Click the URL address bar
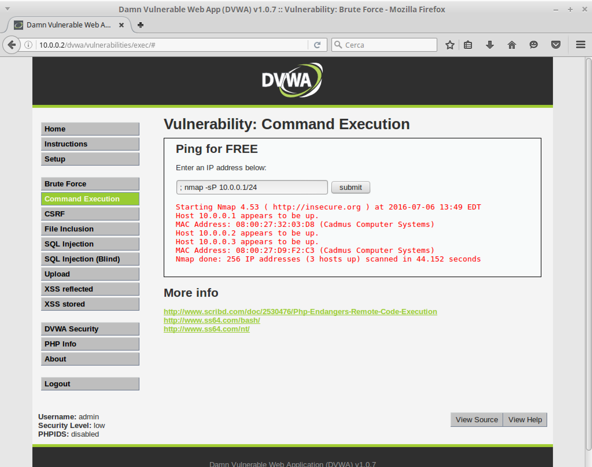The height and width of the screenshot is (467, 592). click(x=172, y=45)
